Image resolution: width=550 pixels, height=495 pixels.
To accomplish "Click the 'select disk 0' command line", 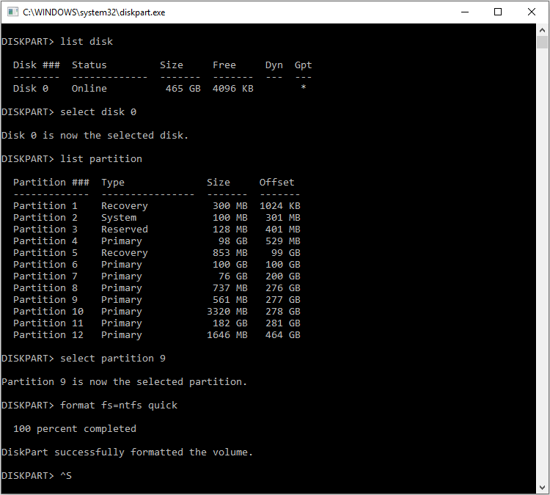I will click(69, 112).
